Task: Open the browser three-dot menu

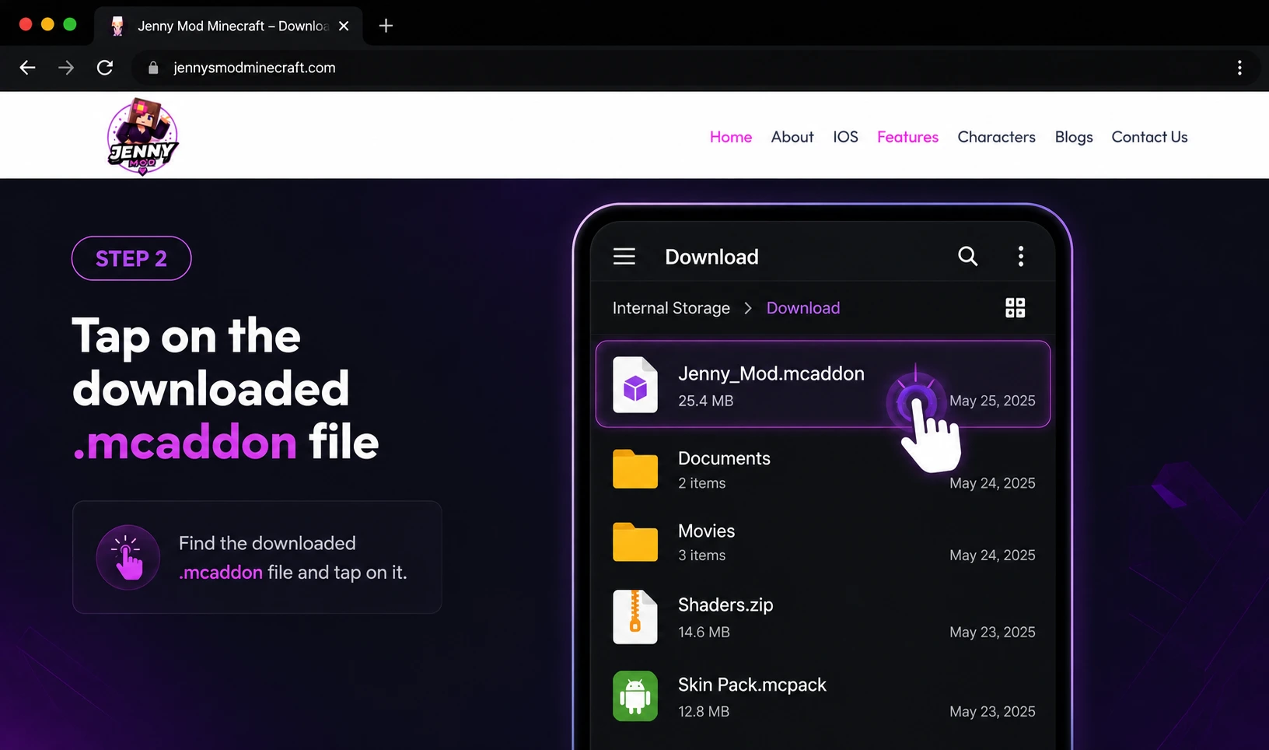Action: click(1239, 68)
